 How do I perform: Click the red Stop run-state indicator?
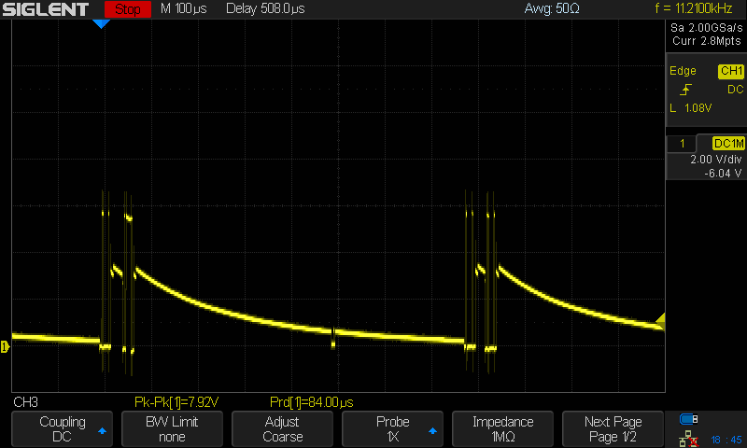click(128, 9)
